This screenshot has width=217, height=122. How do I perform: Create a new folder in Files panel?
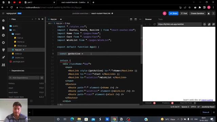click(42, 19)
